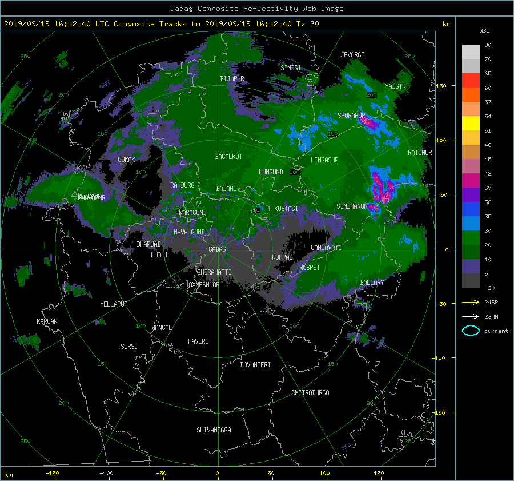
Task: Click the RAMDURG city label
Action: coord(182,185)
